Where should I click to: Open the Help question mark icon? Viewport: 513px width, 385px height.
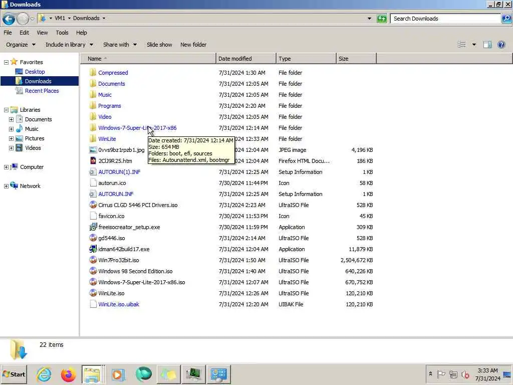pos(501,45)
